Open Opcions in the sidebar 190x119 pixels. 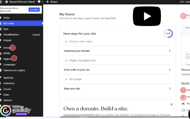coord(8,100)
